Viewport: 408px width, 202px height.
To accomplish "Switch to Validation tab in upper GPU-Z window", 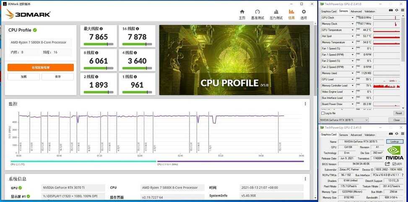I will [369, 11].
